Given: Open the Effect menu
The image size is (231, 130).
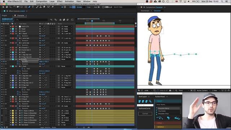Looking at the screenshot, I should pos(60,1).
